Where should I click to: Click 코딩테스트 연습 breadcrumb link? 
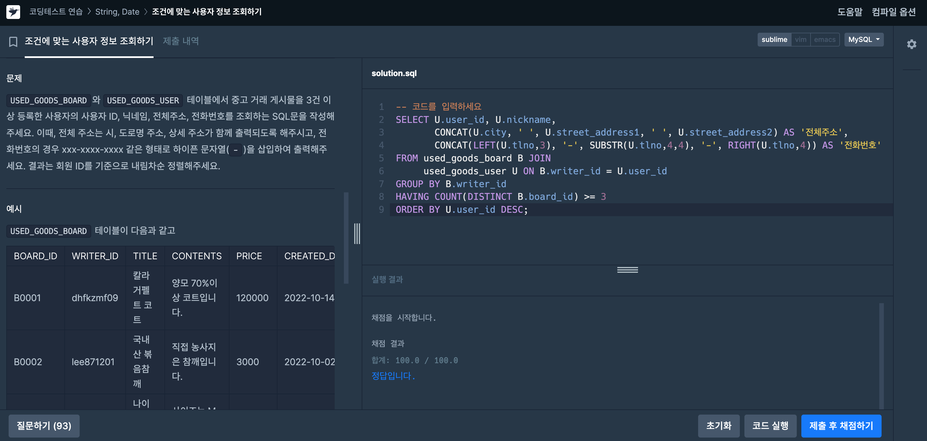point(56,12)
